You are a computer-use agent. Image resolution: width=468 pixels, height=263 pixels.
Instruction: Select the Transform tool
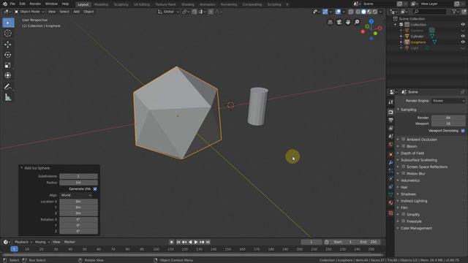pyautogui.click(x=8, y=75)
